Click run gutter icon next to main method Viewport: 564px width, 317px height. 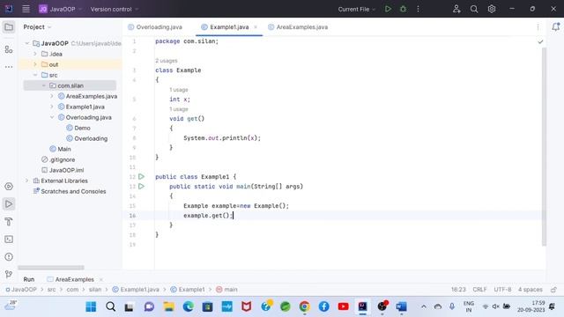[141, 186]
